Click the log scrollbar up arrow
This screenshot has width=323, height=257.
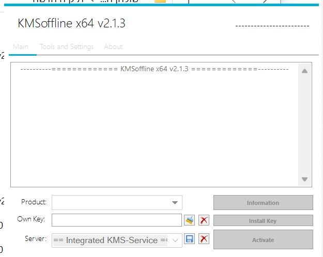[x=305, y=71]
